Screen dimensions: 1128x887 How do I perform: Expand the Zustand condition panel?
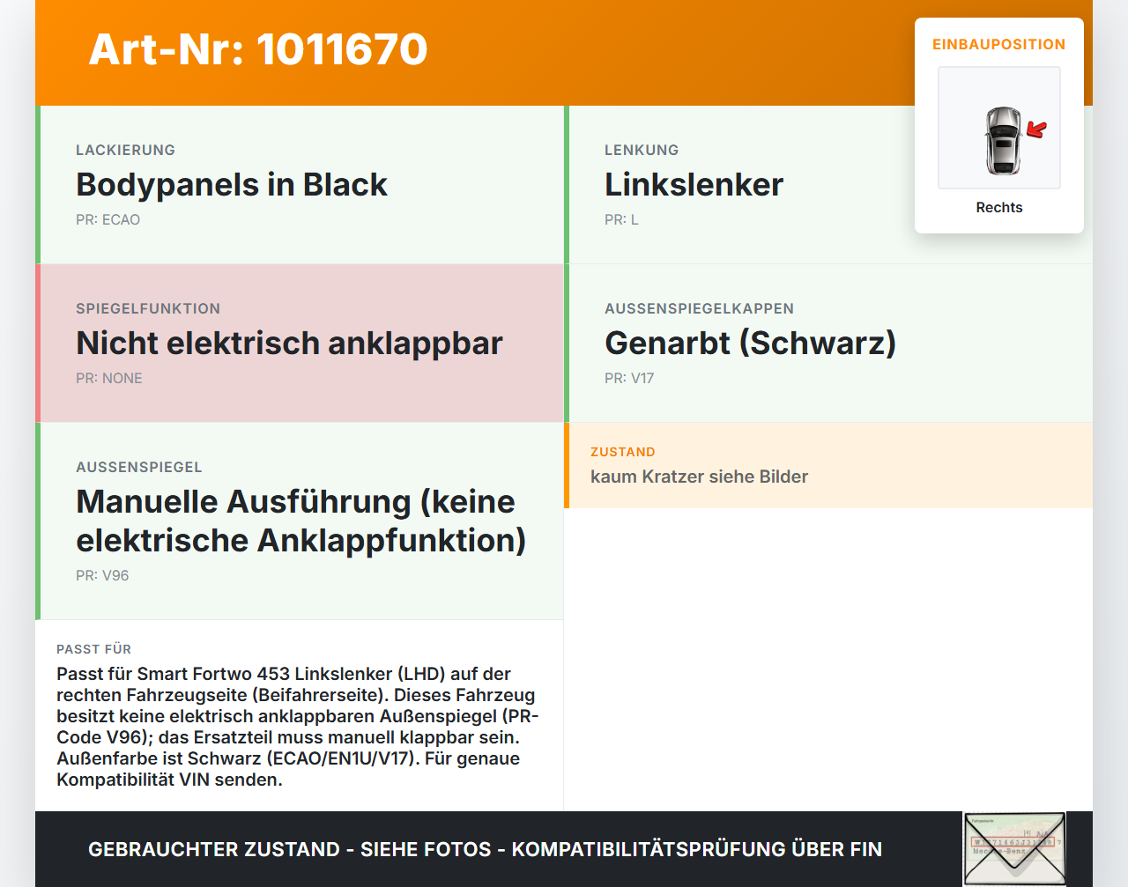click(x=828, y=465)
